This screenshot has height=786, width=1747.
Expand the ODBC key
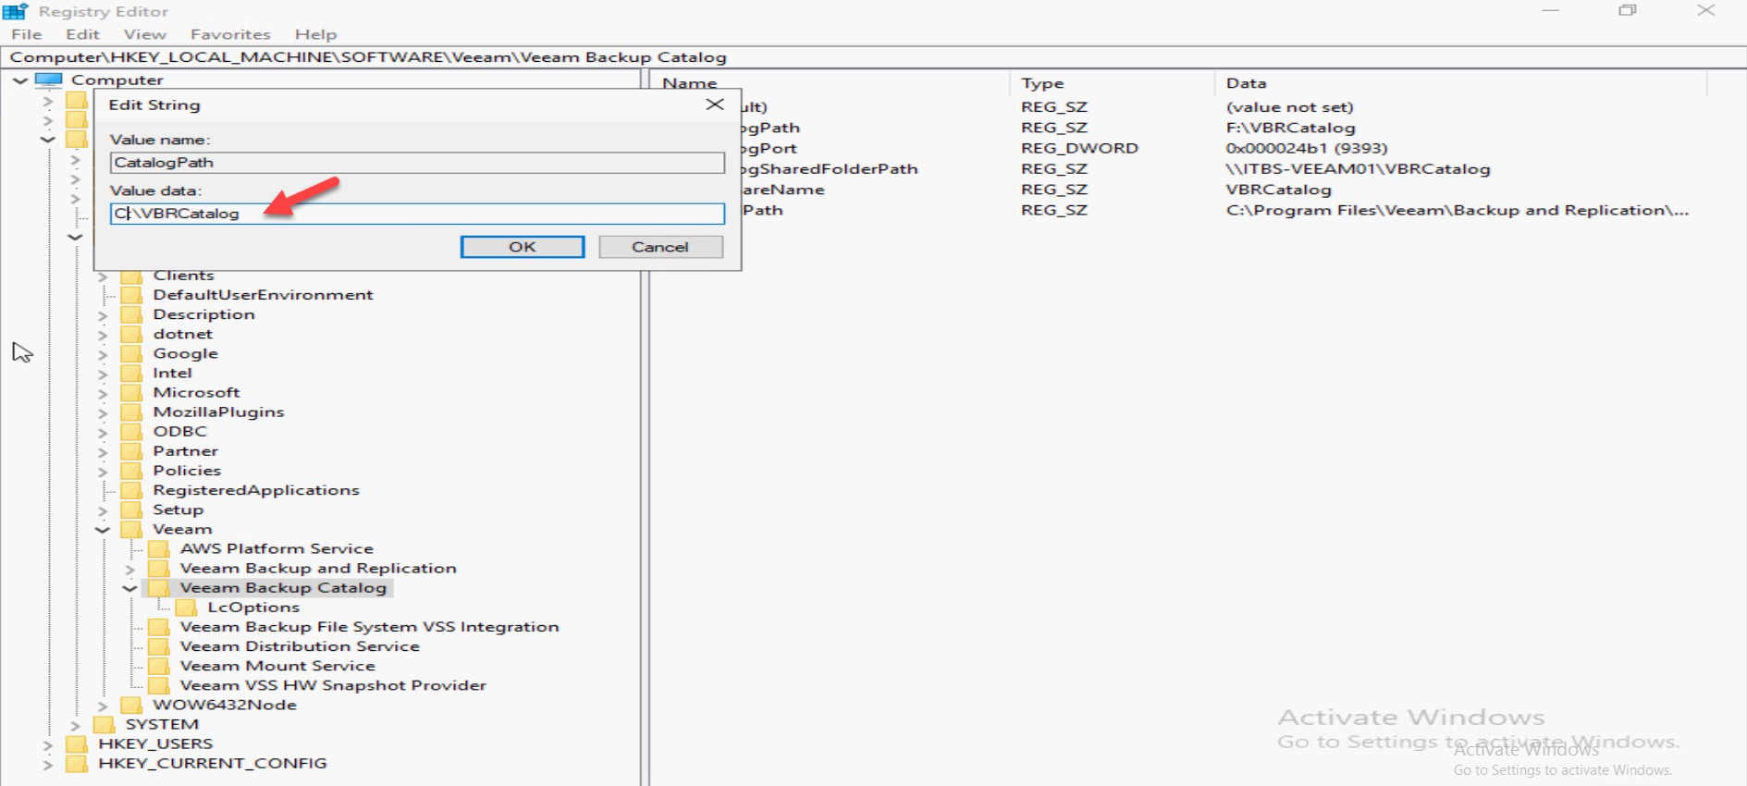tap(103, 432)
